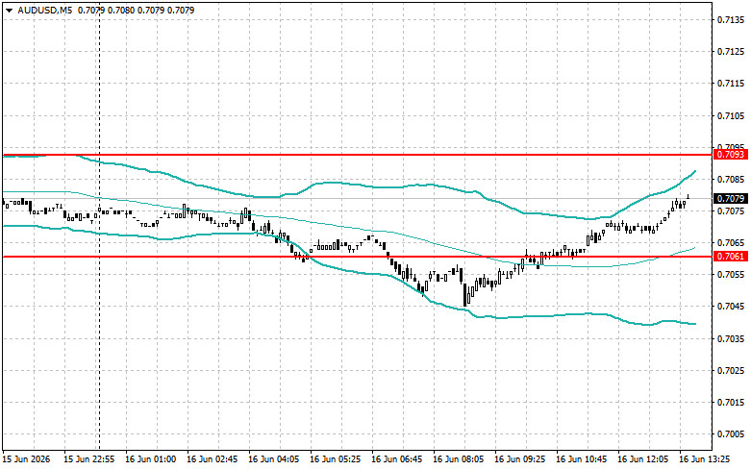Screen dimensions: 751x470
Task: Click the AUDUSD,M5 chart title text
Action: click(44, 10)
